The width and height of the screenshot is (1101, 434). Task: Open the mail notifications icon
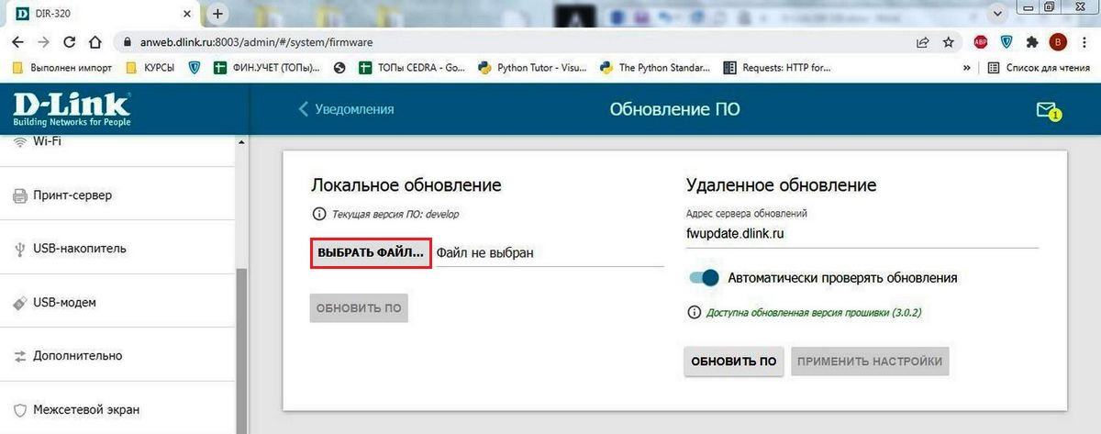pos(1048,110)
